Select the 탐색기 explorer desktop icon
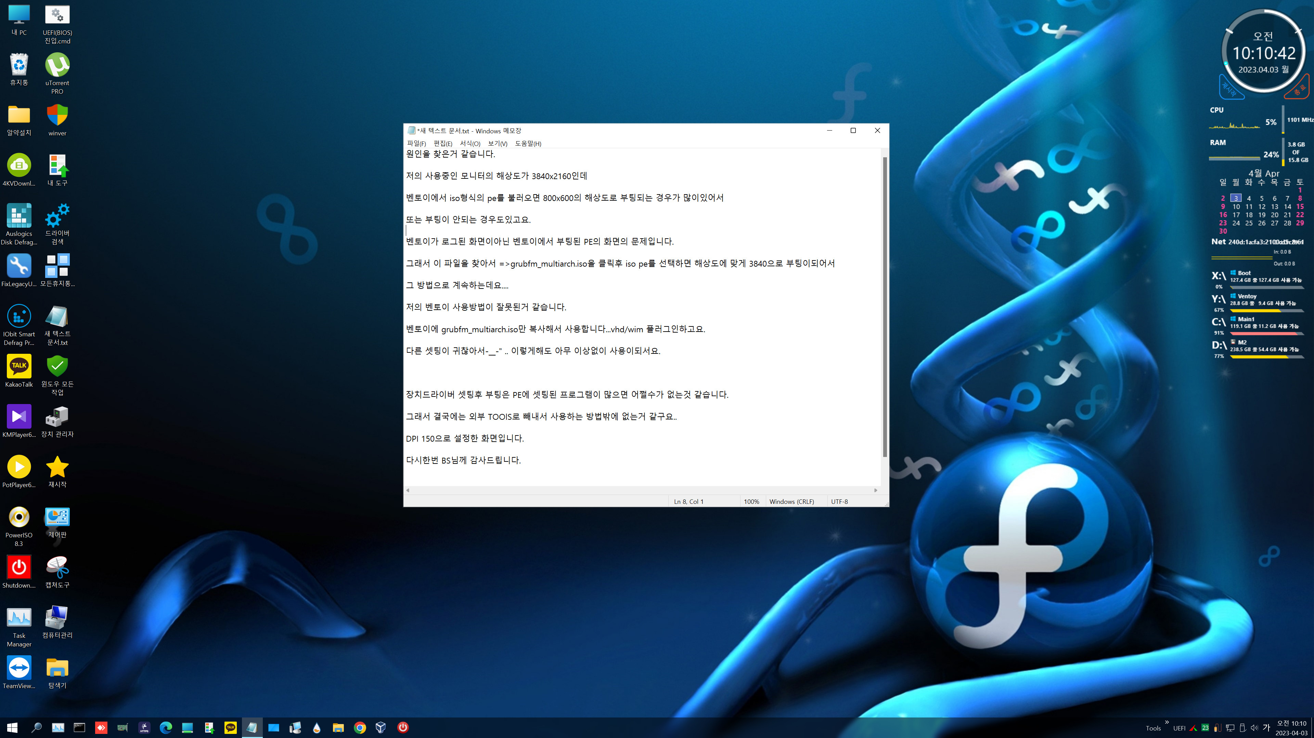1314x738 pixels. tap(57, 673)
